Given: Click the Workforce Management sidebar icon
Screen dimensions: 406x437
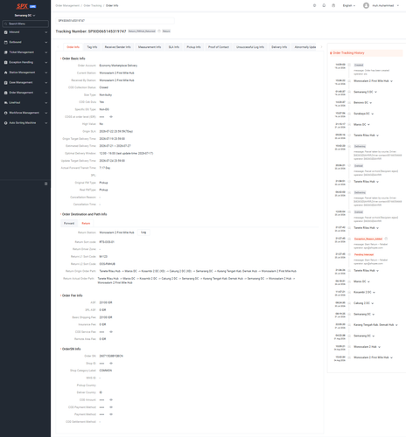Looking at the screenshot, I should [6, 113].
